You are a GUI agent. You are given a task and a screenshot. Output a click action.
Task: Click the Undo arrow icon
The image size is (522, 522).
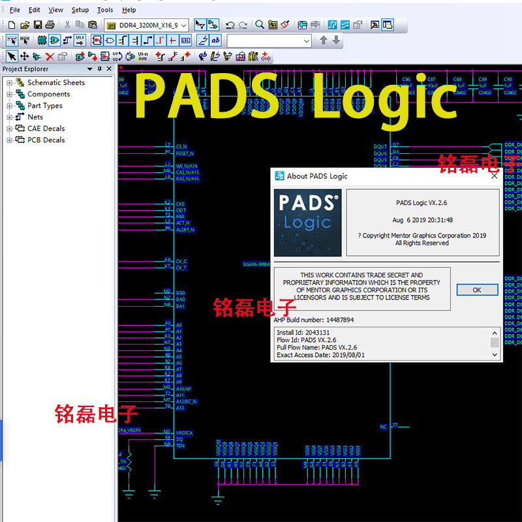pyautogui.click(x=230, y=25)
